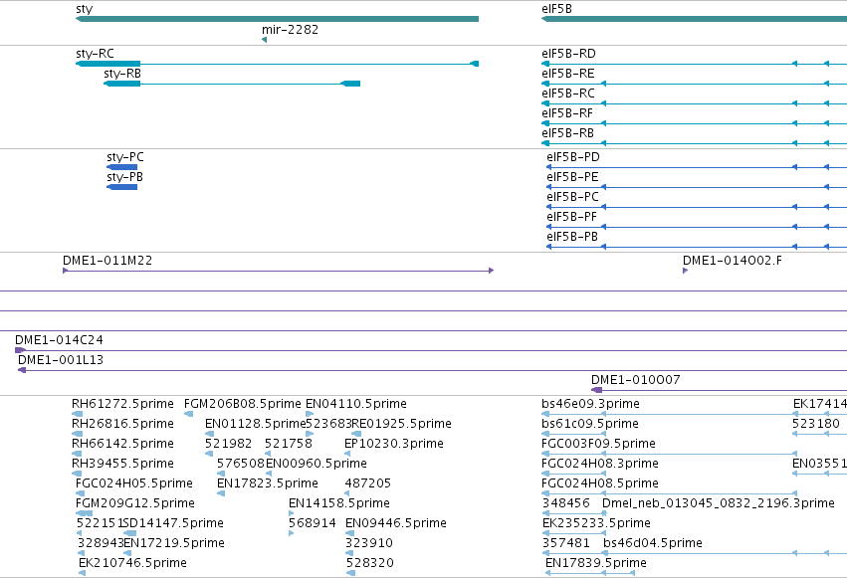
Task: Select transcript label sty-RC
Action: pyautogui.click(x=96, y=54)
